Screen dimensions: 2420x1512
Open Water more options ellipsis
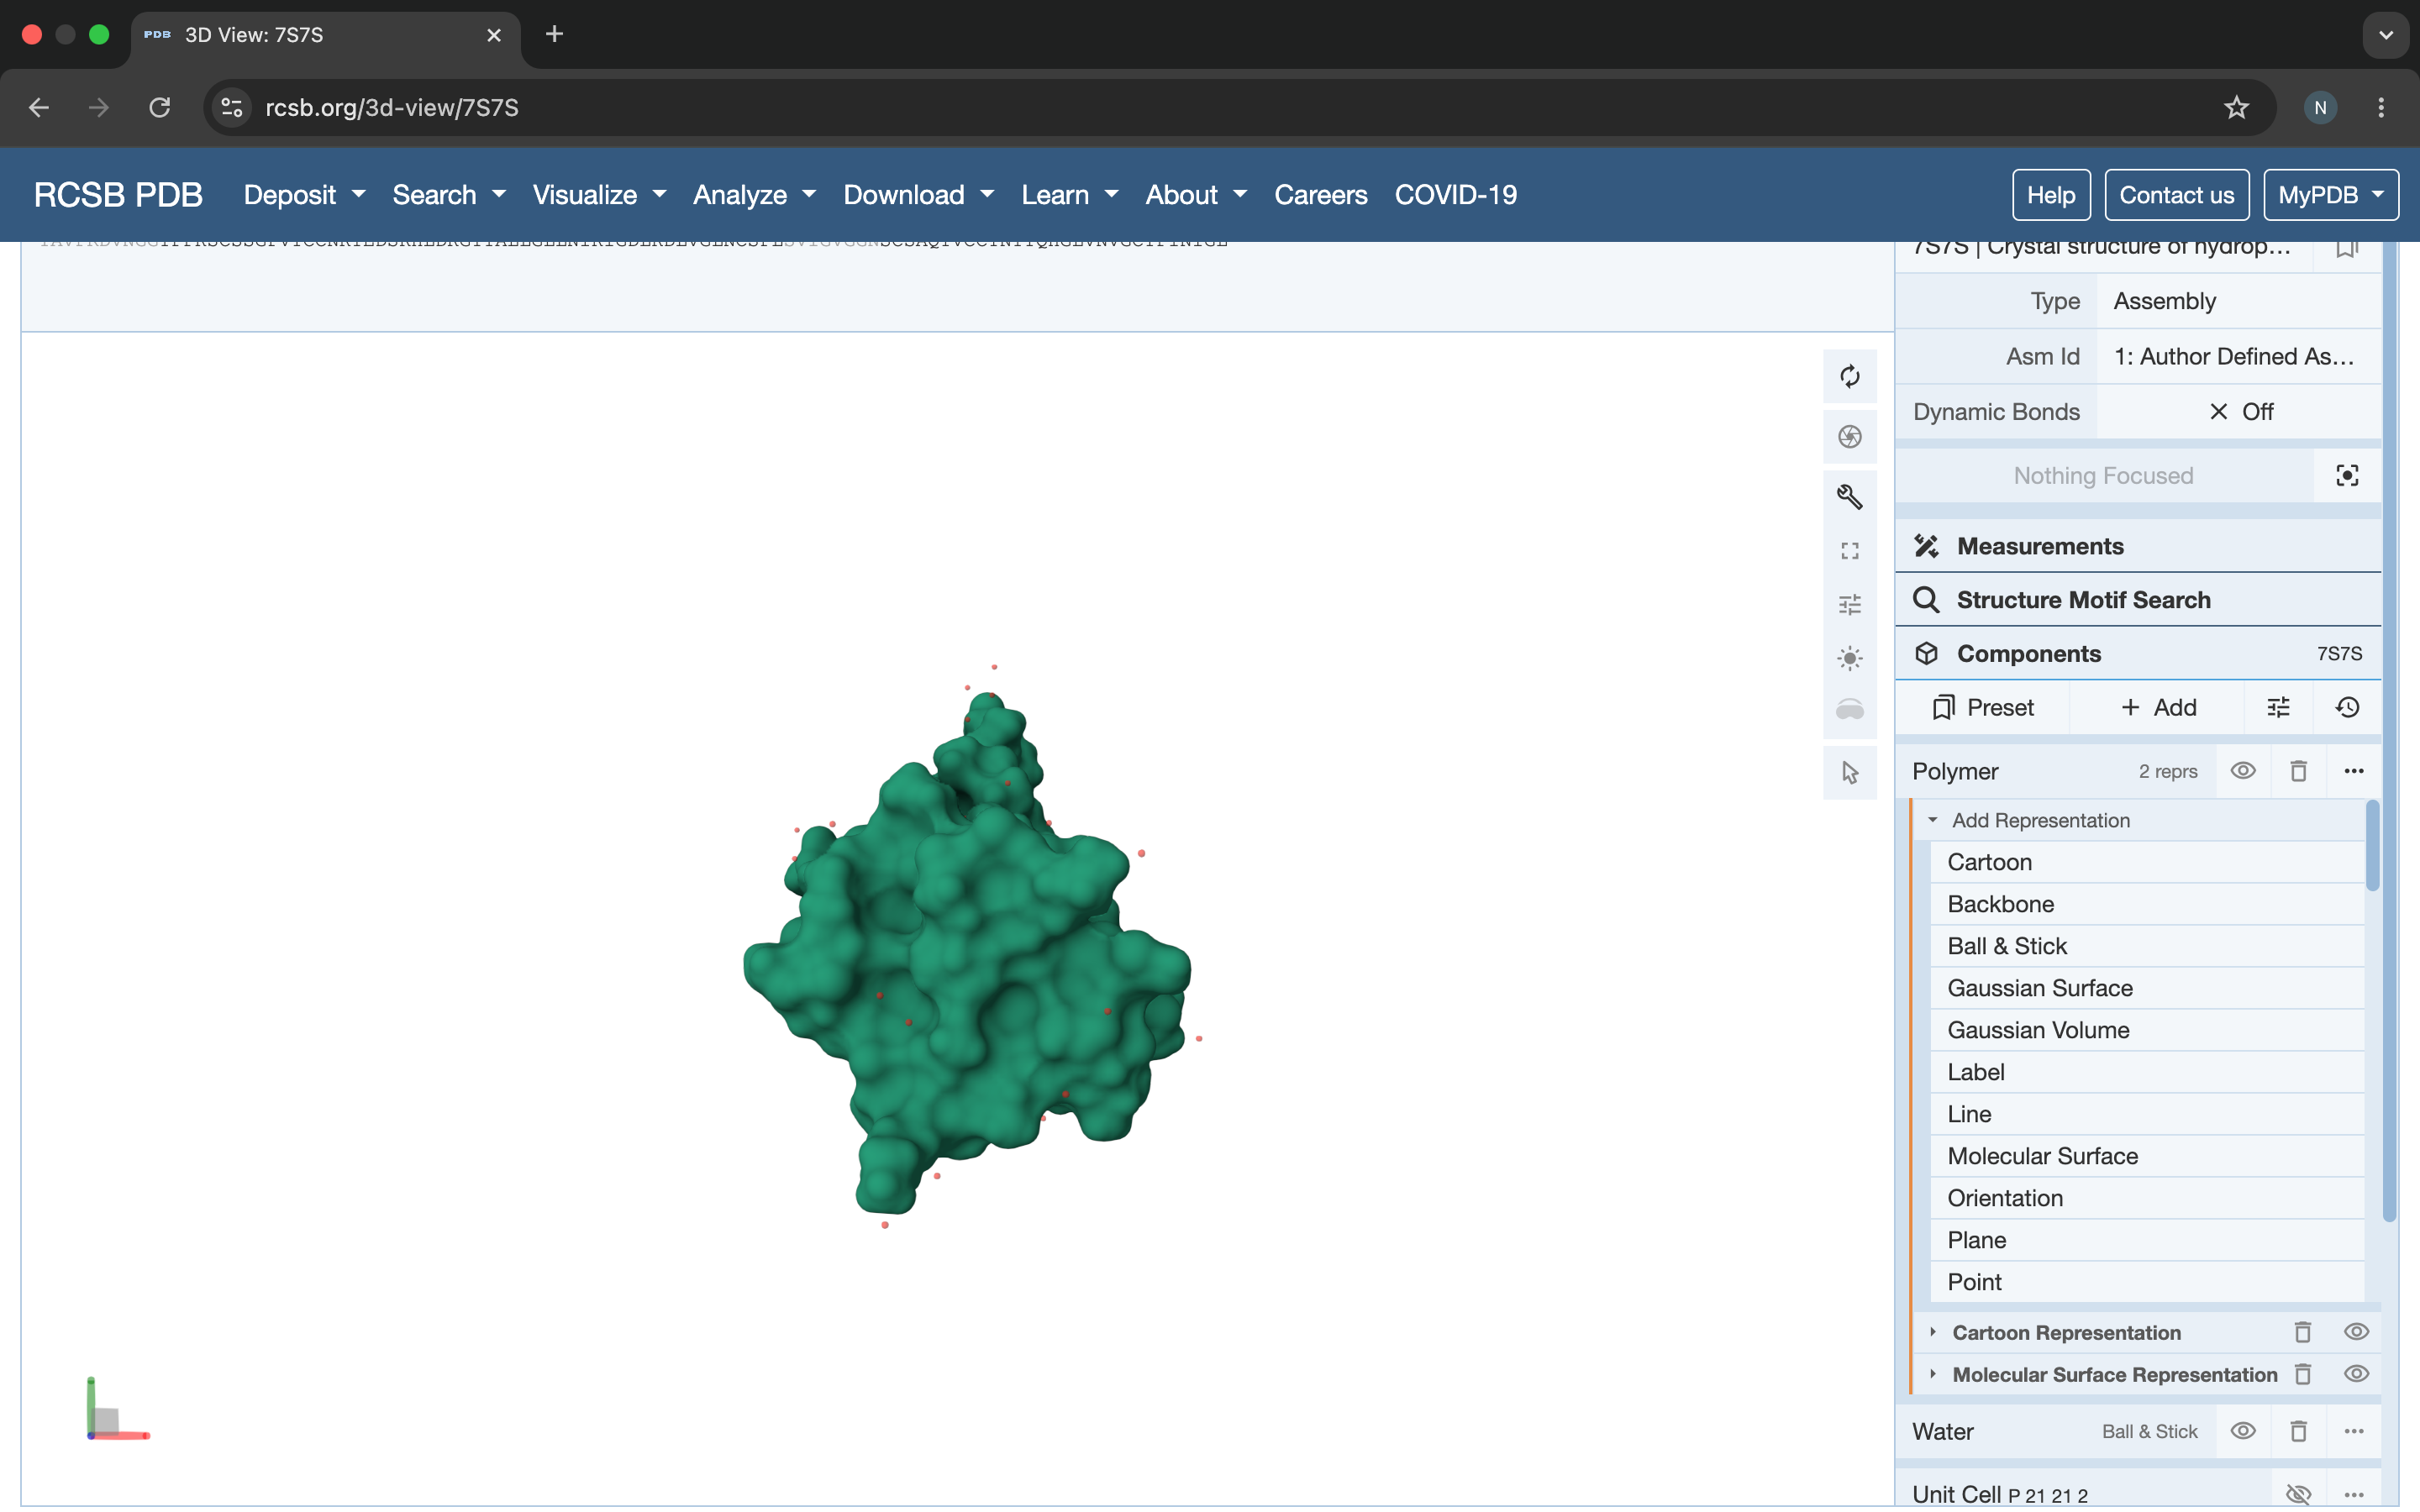tap(2353, 1431)
